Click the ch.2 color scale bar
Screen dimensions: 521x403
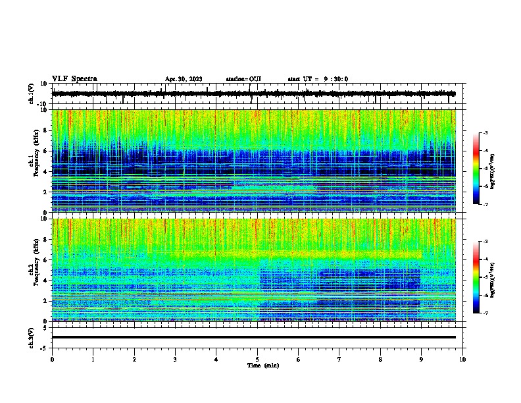(x=476, y=277)
